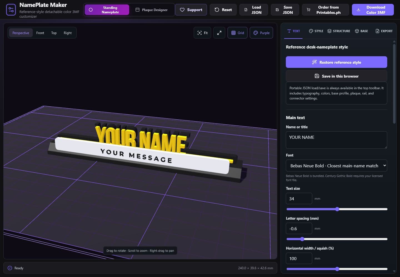Click the settings panel vertical scrollbar
The height and width of the screenshot is (277, 400).
[x=394, y=83]
